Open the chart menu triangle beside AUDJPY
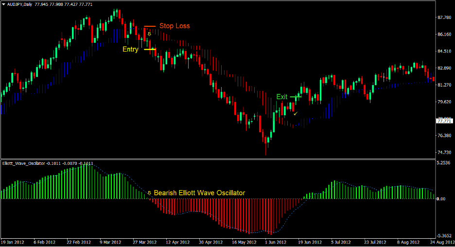 tap(4, 4)
